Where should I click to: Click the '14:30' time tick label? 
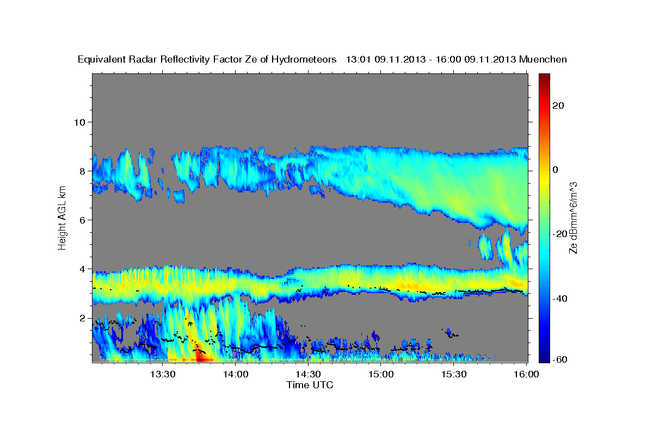(309, 374)
